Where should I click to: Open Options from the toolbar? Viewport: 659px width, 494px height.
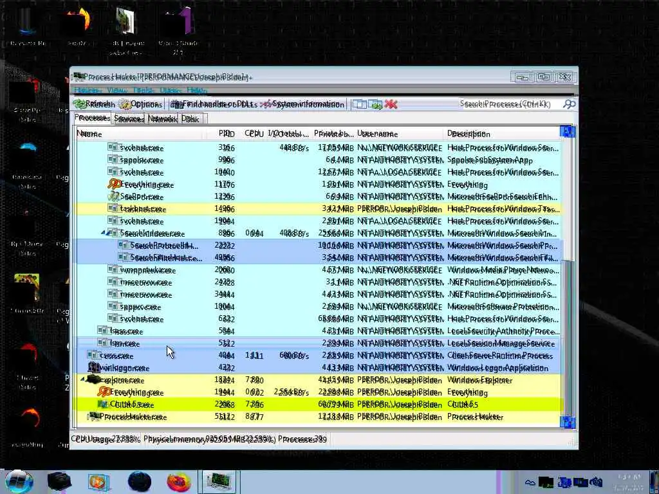point(140,104)
